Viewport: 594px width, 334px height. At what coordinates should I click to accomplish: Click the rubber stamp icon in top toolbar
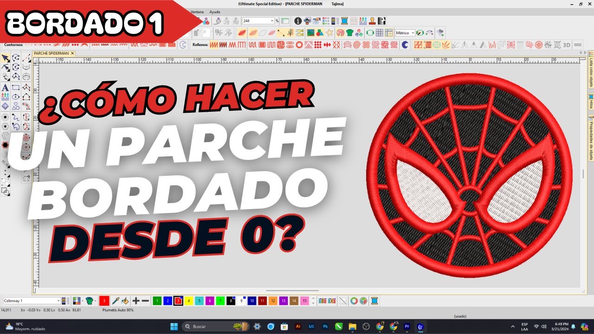pos(373,21)
